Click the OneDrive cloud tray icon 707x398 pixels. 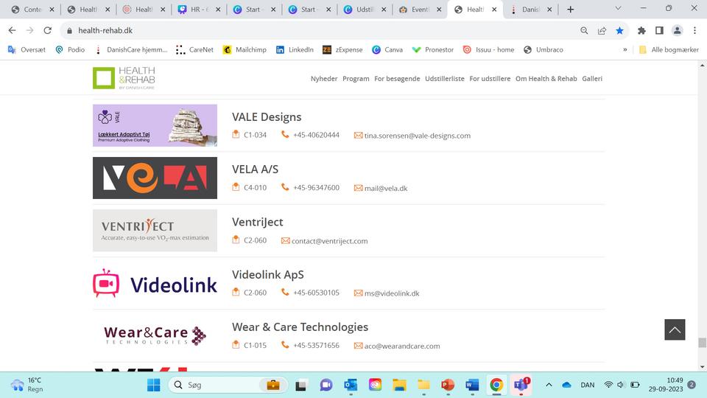pyautogui.click(x=567, y=385)
